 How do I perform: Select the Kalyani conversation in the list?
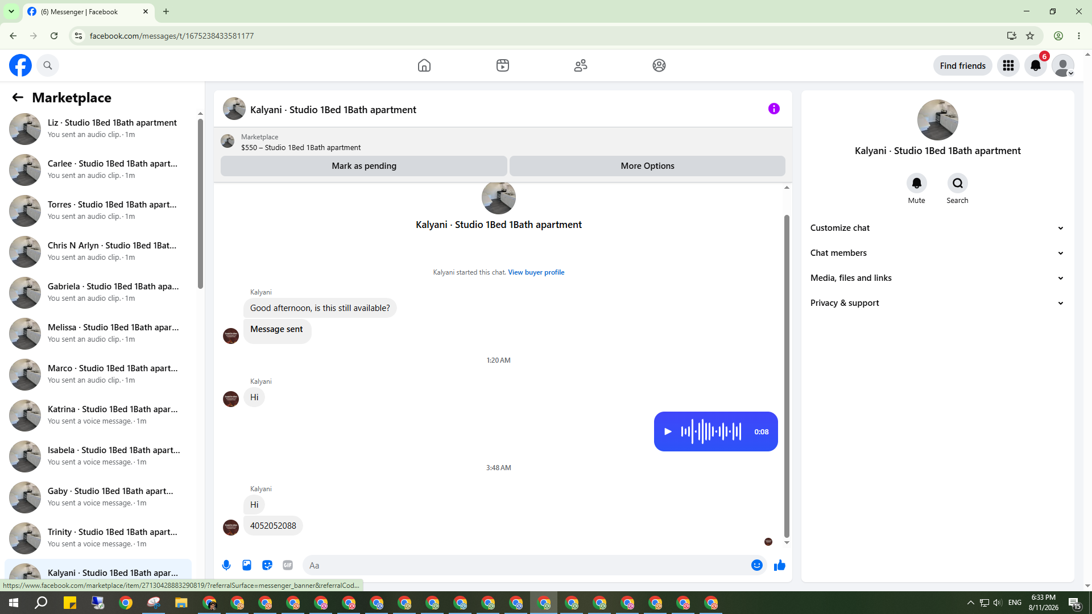tap(98, 571)
